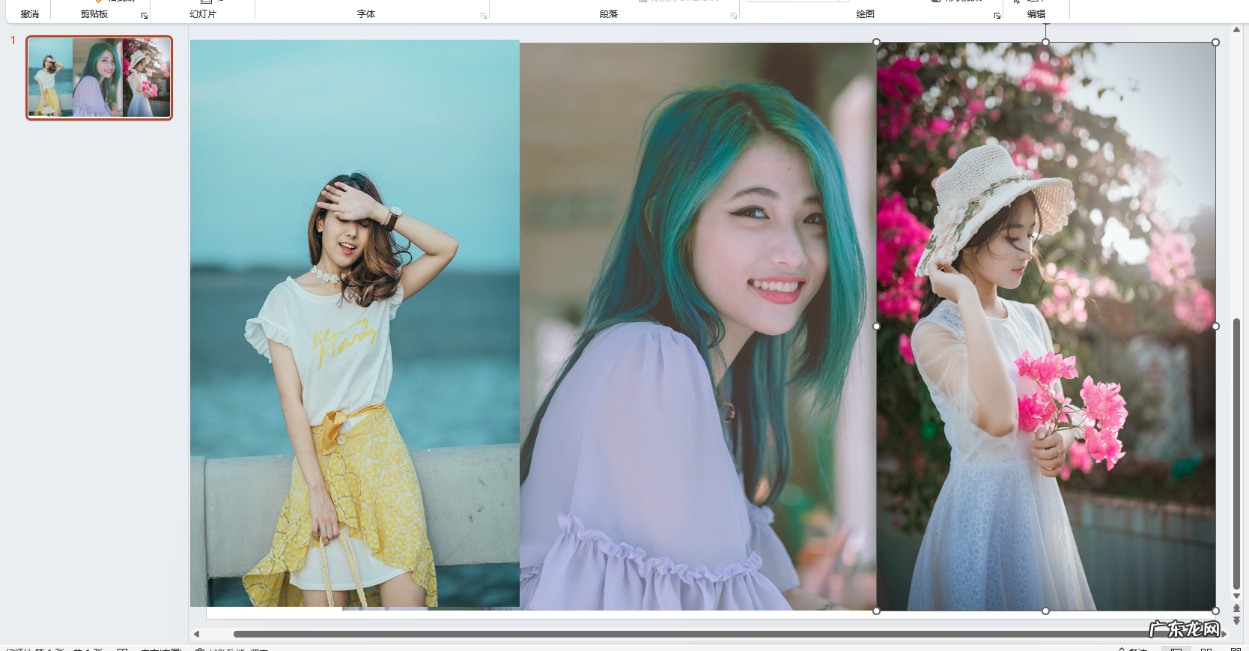Open the Clipboard (剪贴板) dialog launcher

pyautogui.click(x=145, y=16)
